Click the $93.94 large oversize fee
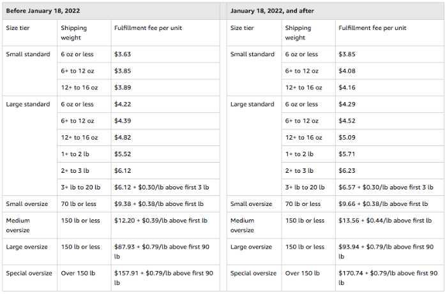 (x=386, y=251)
